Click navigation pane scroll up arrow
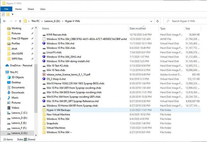Screen dimensions: 207x142 [36, 28]
